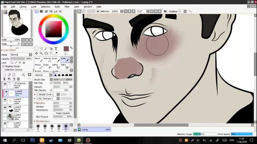Image resolution: width=257 pixels, height=144 pixels.
Task: Select the Marker tool
Action: click(39, 66)
